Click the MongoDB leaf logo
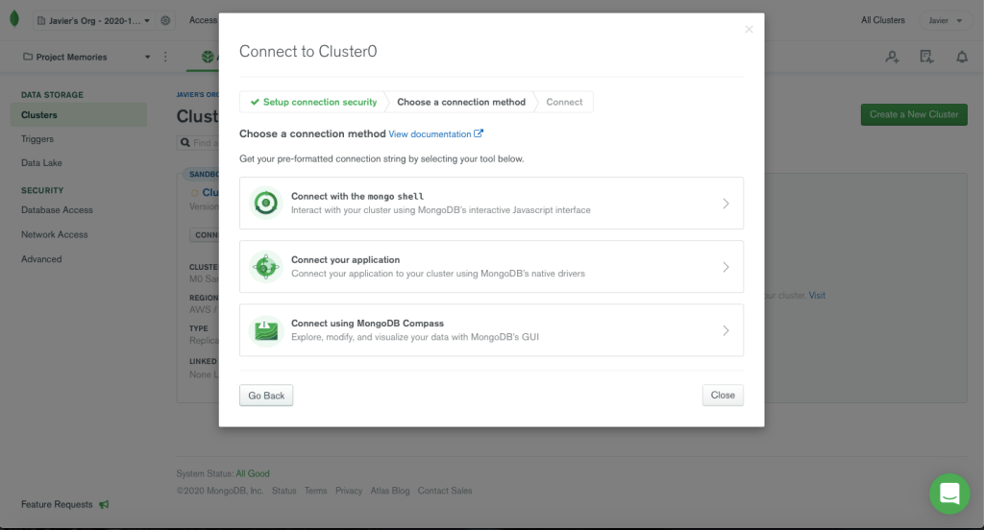Screen dimensions: 984x530 click(13, 20)
